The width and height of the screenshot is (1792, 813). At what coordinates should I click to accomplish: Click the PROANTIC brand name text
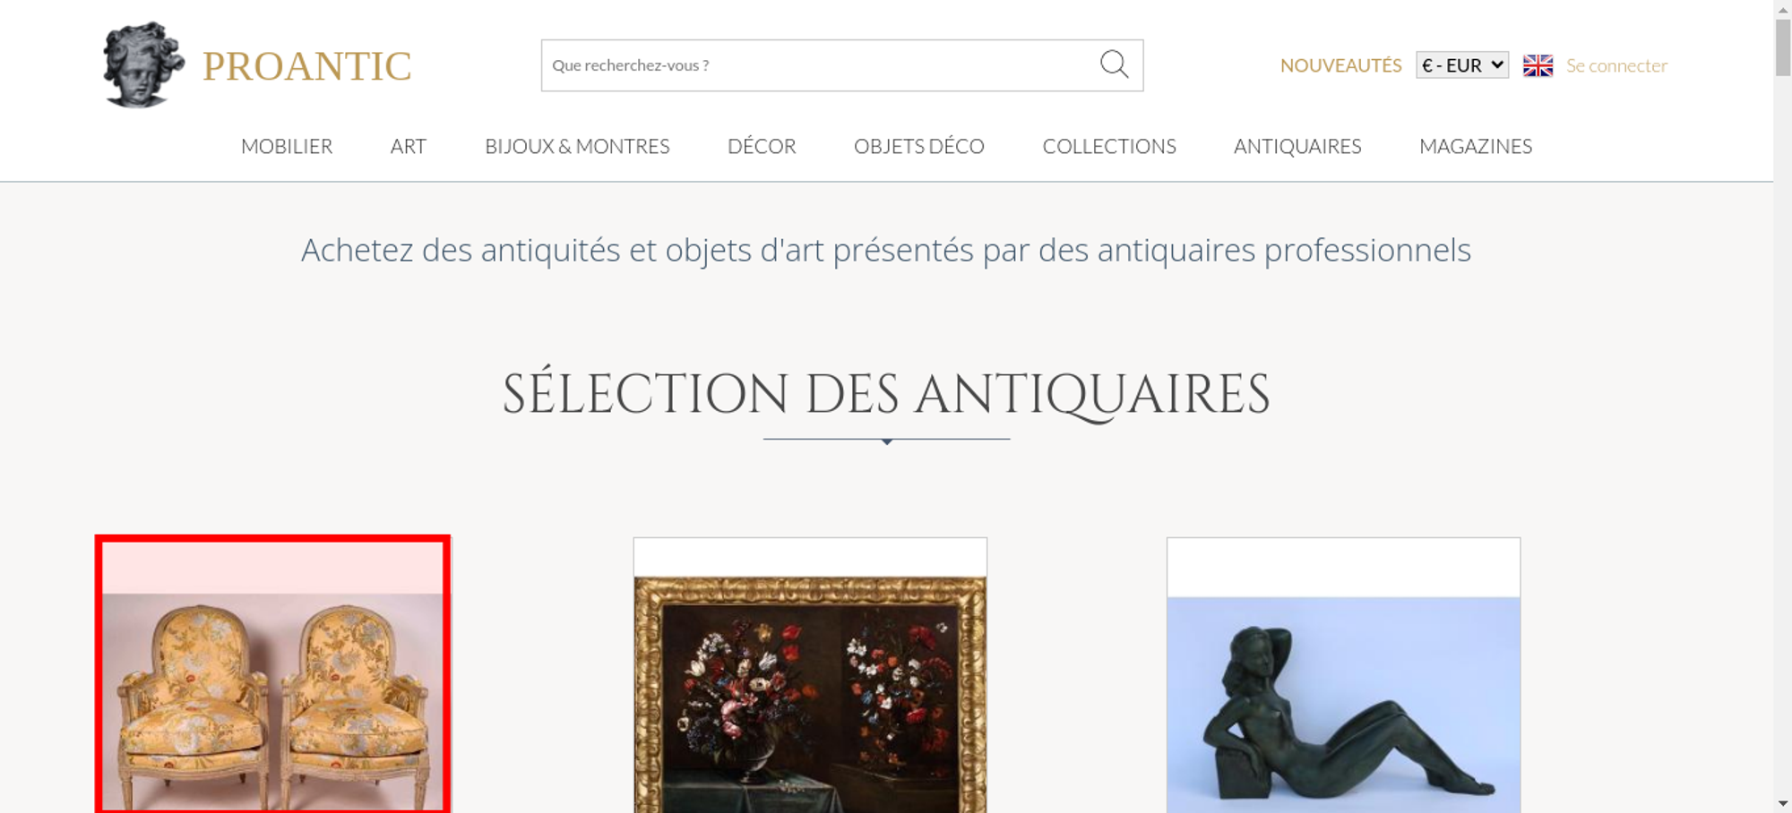click(306, 66)
